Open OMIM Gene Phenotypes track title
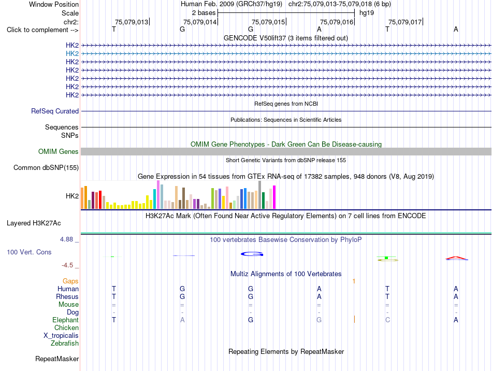492x371 pixels. (x=286, y=145)
